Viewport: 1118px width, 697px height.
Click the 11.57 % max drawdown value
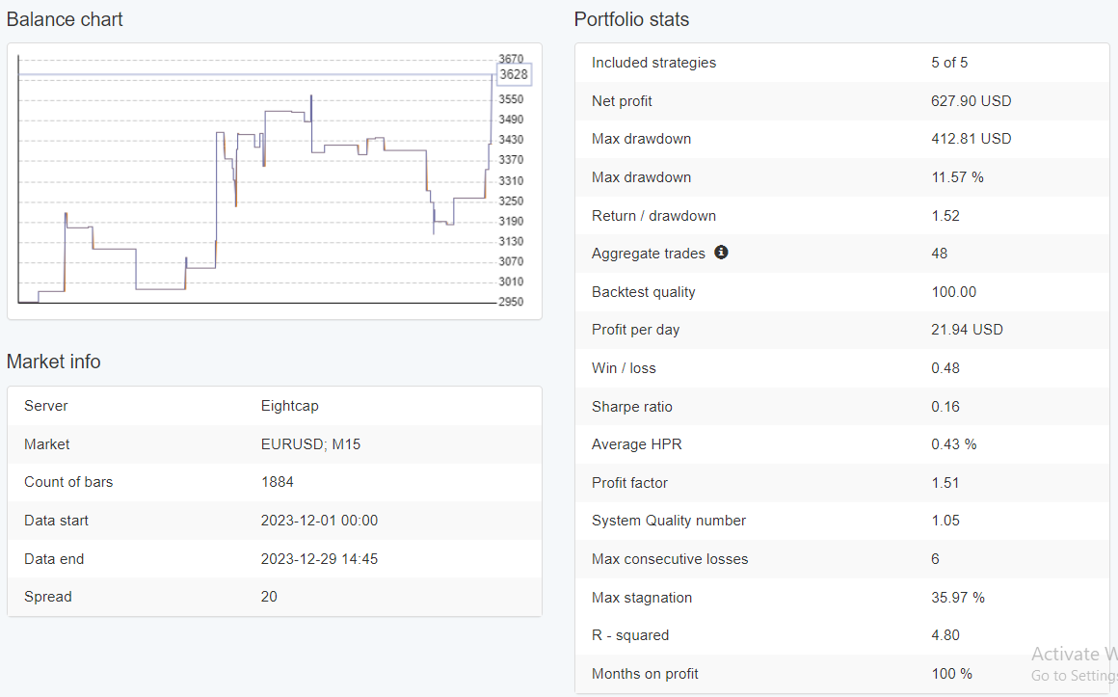[x=958, y=177]
